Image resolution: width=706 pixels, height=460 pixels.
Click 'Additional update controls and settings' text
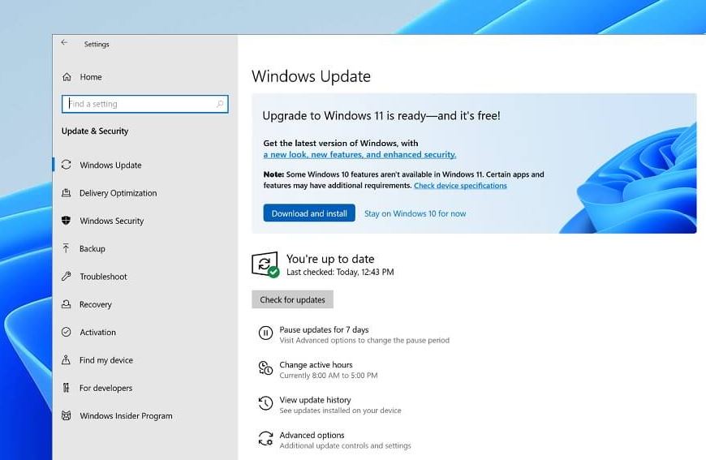pyautogui.click(x=346, y=445)
